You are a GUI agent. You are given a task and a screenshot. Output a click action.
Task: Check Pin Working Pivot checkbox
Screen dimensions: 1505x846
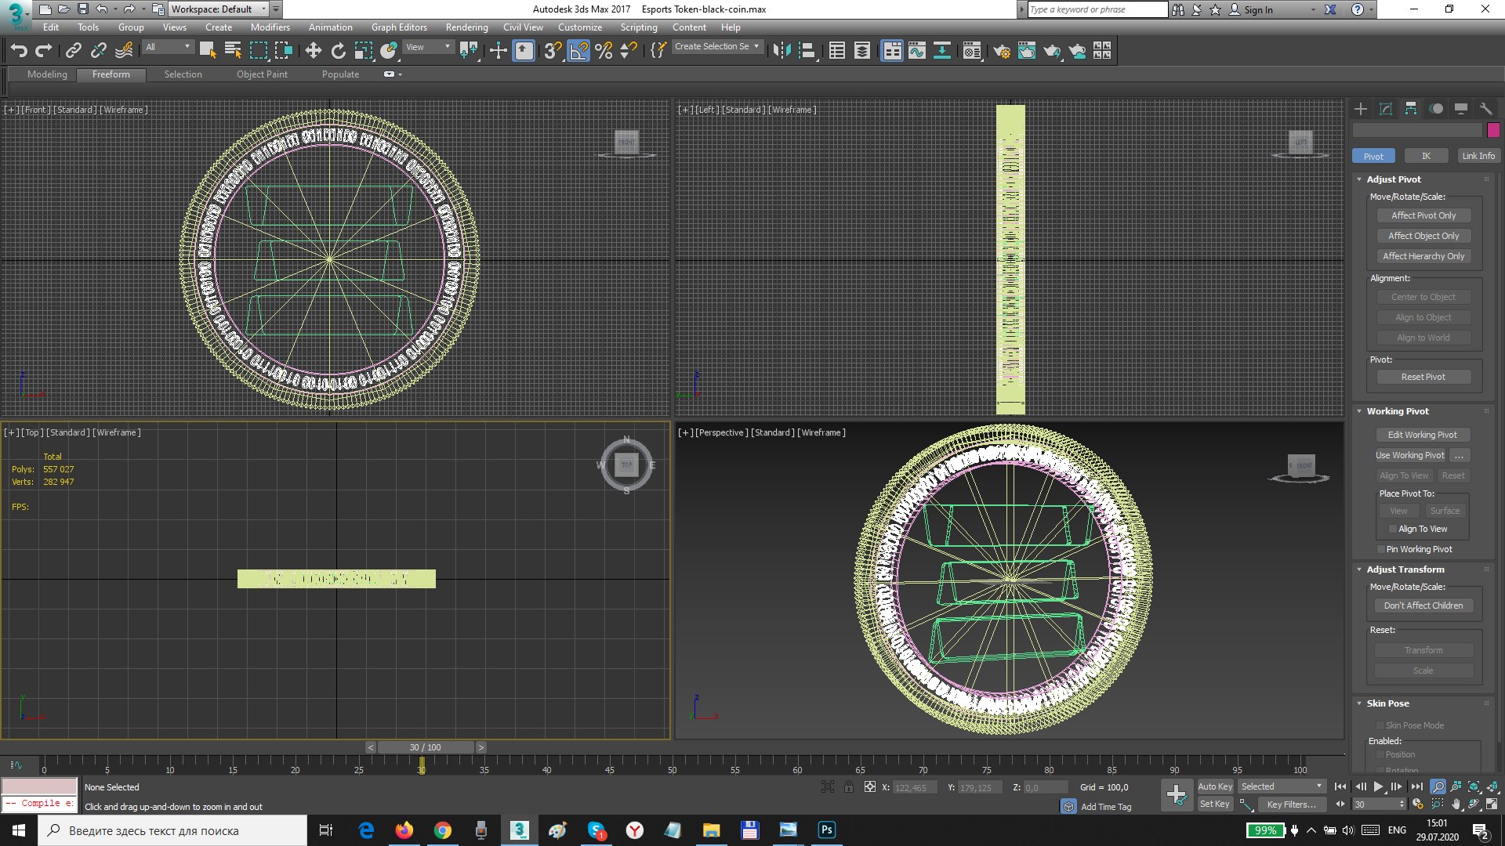pos(1380,550)
